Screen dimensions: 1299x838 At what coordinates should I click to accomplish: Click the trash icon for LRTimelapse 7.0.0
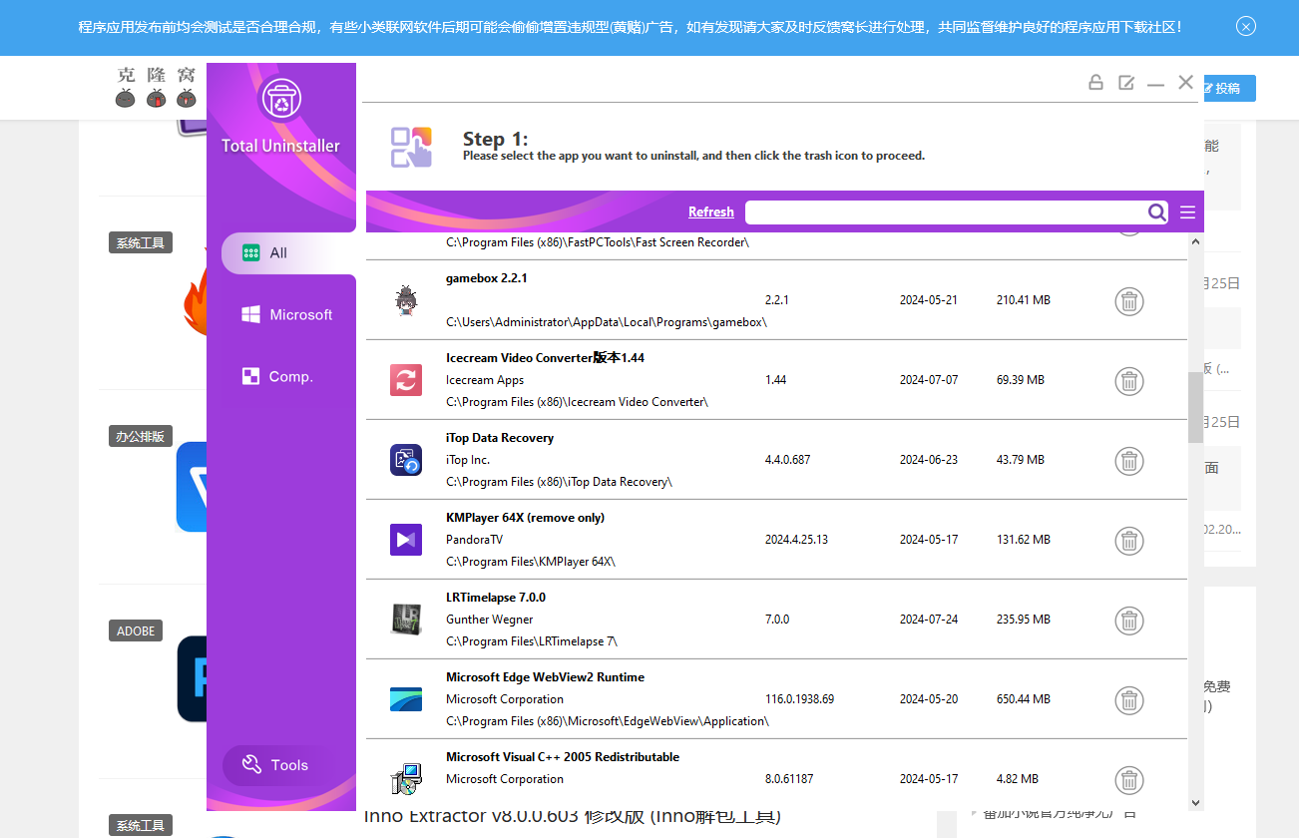[1128, 621]
